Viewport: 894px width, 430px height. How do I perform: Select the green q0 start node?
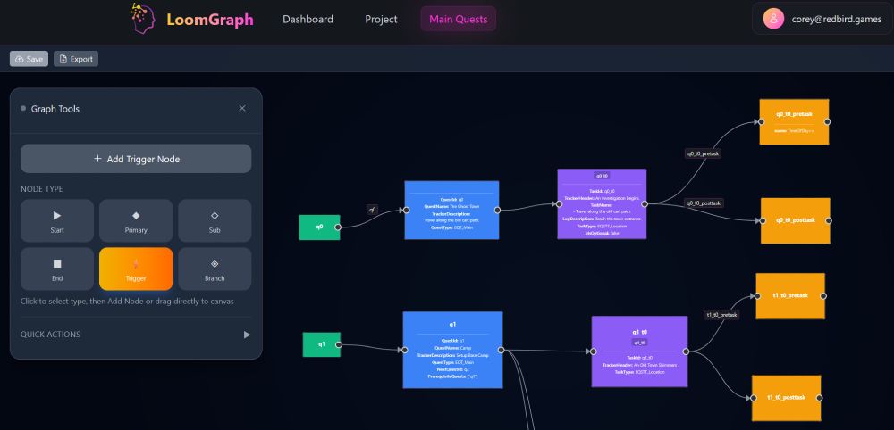click(319, 227)
